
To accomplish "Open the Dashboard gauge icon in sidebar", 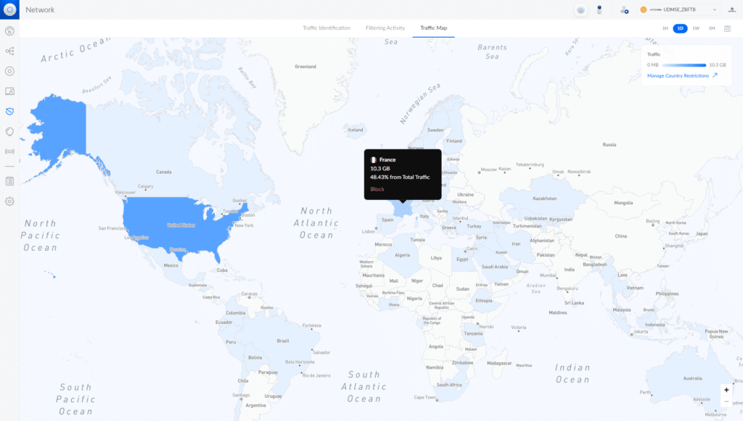I will [9, 31].
